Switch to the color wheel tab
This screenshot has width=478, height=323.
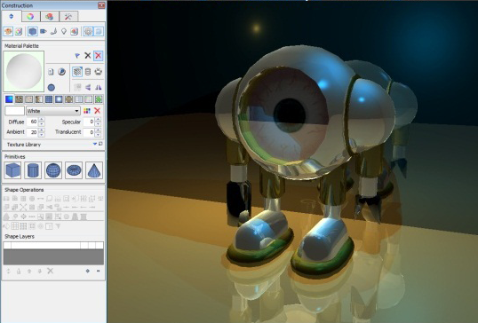30,17
